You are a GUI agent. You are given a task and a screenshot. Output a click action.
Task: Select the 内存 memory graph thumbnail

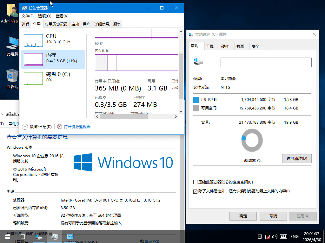(x=33, y=59)
